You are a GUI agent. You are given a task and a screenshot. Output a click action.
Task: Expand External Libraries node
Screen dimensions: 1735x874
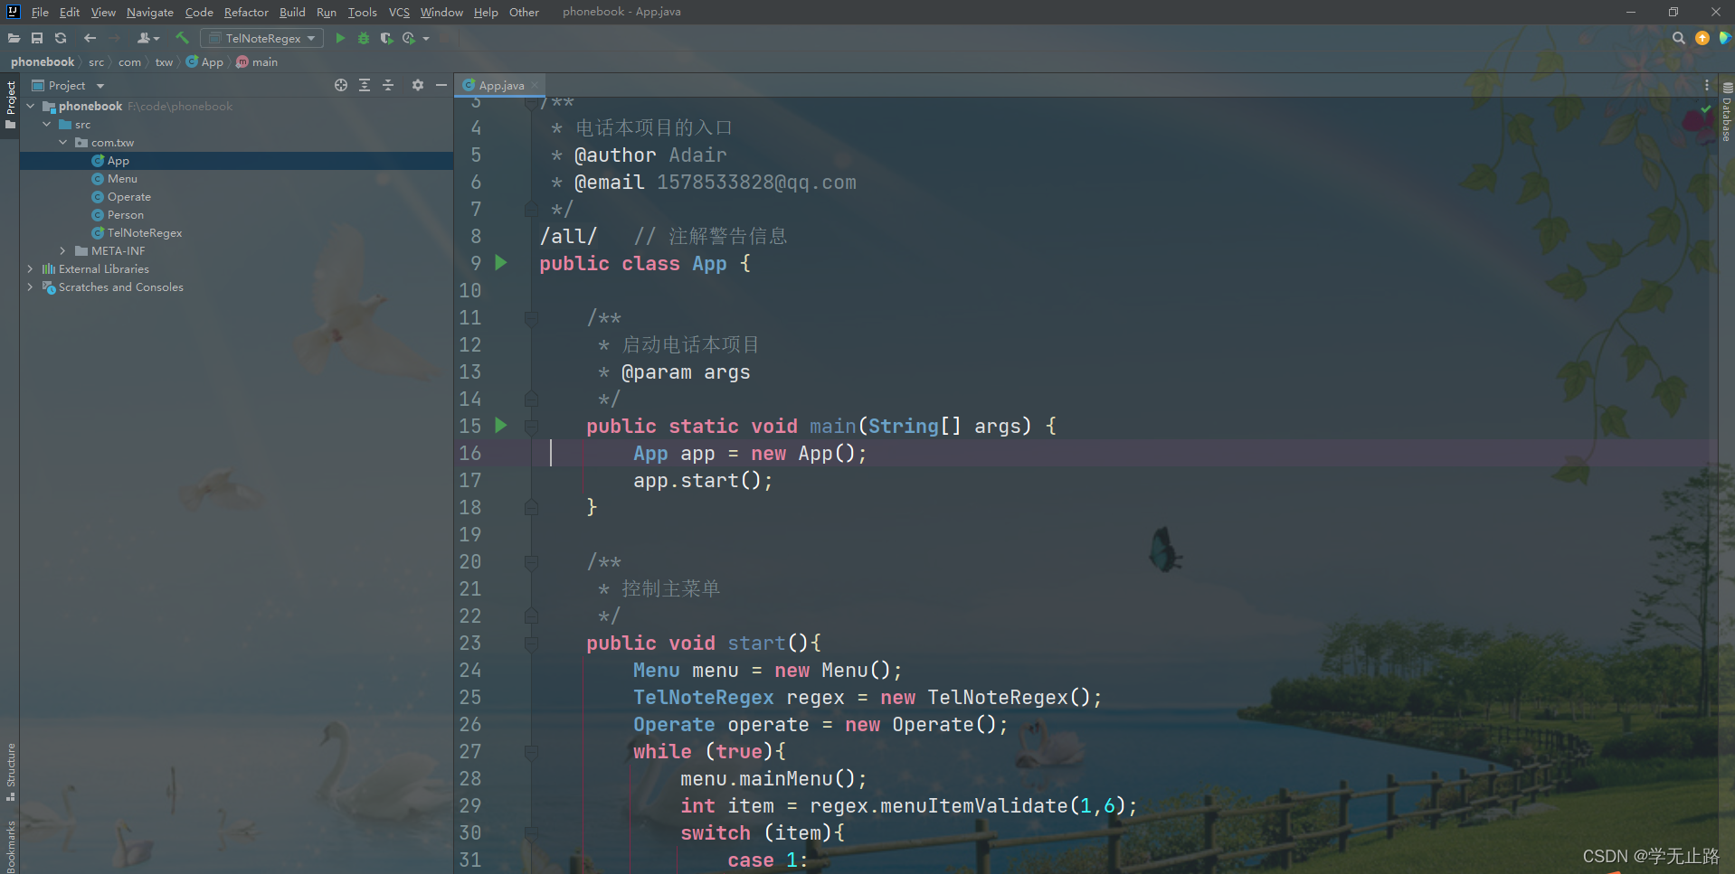click(x=31, y=269)
